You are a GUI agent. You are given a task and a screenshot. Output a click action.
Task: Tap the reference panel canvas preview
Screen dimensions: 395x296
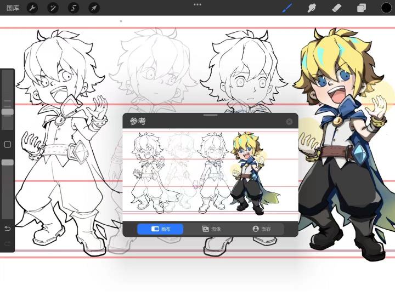(210, 175)
